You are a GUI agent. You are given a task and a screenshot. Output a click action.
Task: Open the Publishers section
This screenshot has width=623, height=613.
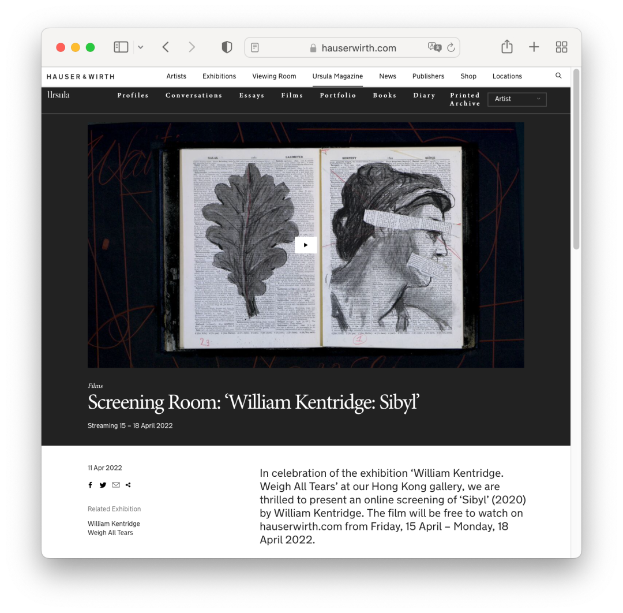tap(428, 76)
